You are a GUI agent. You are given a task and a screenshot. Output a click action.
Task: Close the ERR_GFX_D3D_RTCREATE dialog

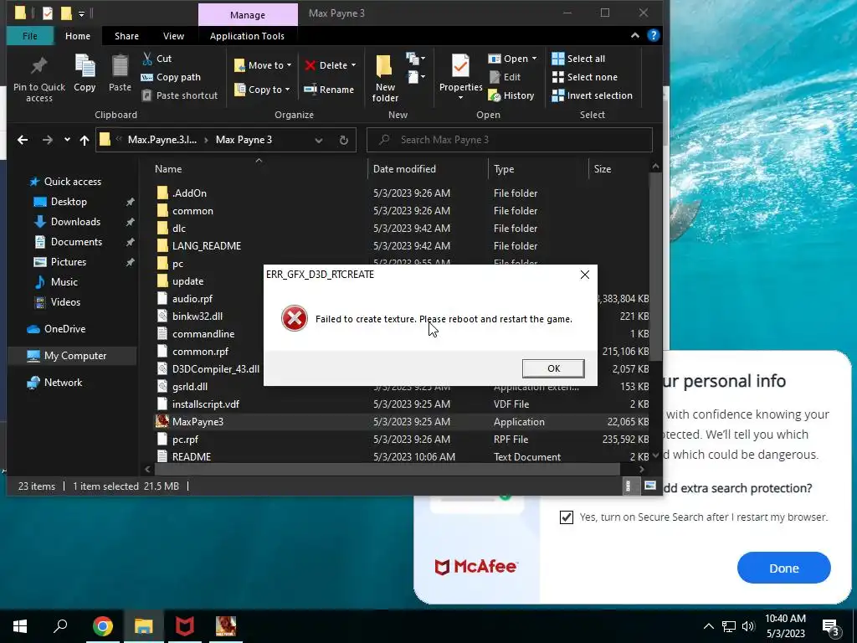tap(585, 275)
